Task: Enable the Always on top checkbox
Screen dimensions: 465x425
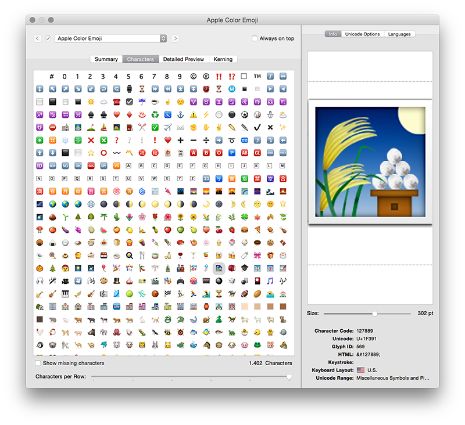Action: pos(255,38)
